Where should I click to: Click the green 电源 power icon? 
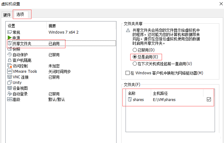click(10, 38)
